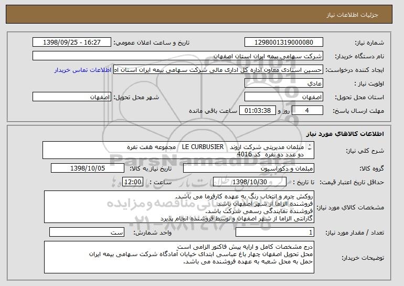Image resolution: width=404 pixels, height=286 pixels.
Task: Select the goods specification textbox about روکش چرم
Action: 179,207
